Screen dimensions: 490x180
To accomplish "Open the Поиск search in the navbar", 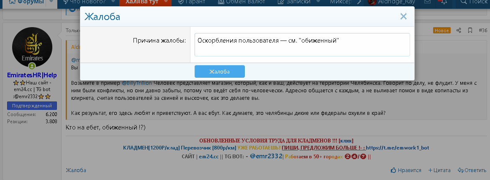I will tap(475, 2).
